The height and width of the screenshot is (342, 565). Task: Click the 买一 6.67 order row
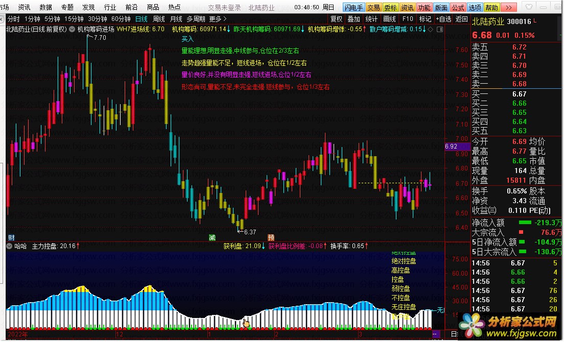point(516,94)
